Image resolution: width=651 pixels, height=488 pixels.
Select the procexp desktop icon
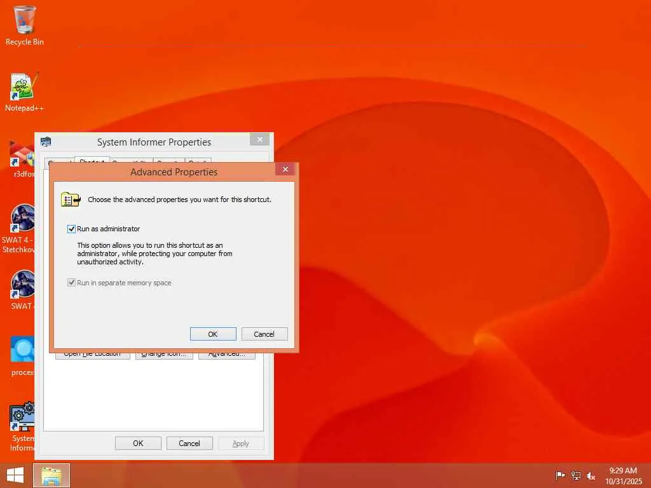(22, 356)
